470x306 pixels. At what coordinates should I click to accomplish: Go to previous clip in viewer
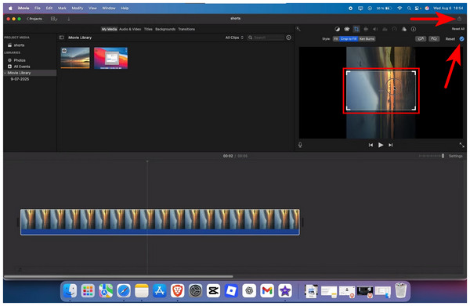[371, 145]
